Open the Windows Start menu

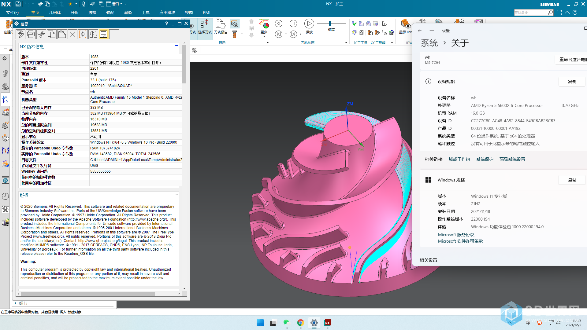[x=260, y=323]
